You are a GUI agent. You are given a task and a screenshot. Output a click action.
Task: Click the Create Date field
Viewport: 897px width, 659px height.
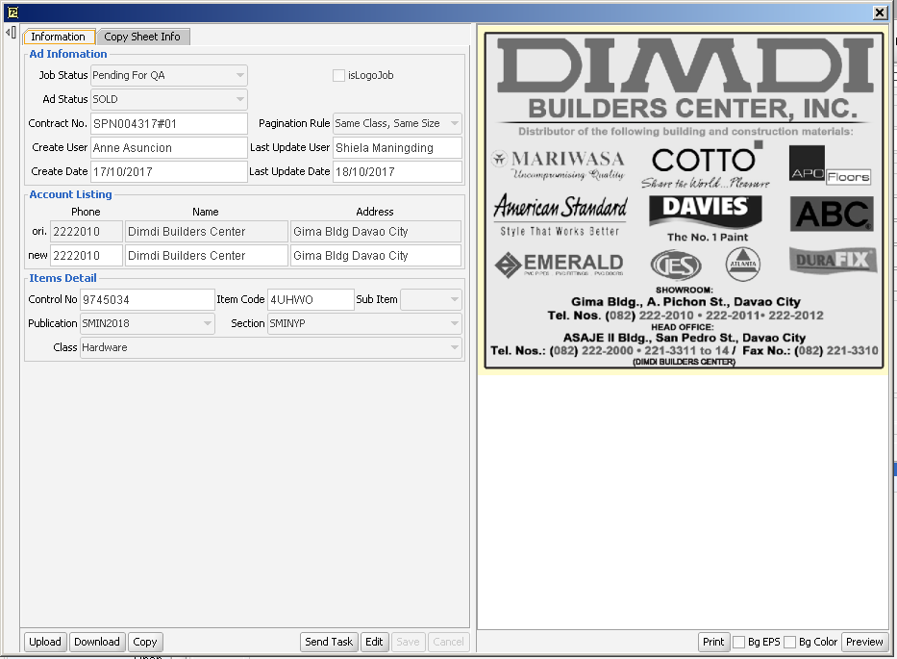pyautogui.click(x=169, y=172)
